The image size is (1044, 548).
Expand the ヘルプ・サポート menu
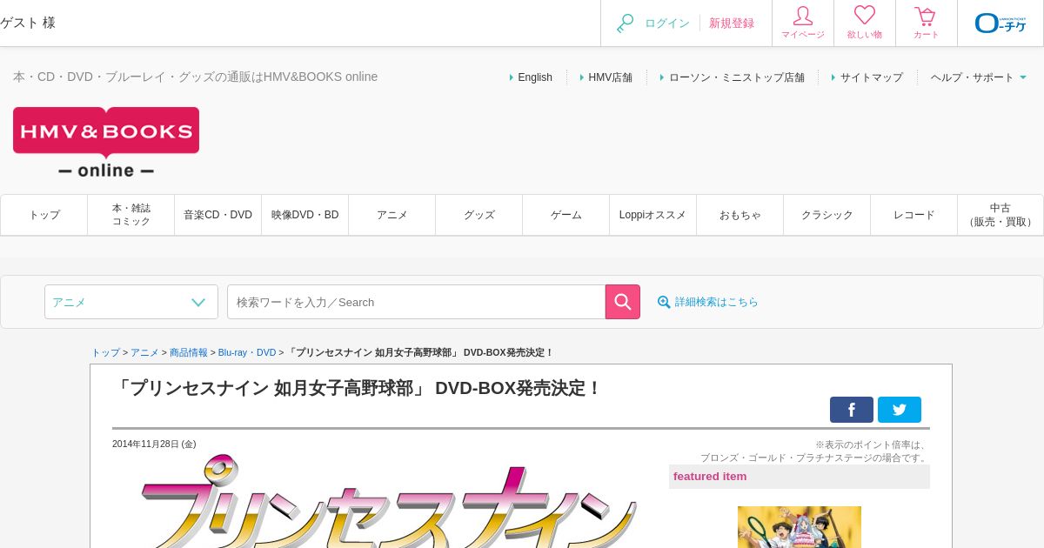979,77
